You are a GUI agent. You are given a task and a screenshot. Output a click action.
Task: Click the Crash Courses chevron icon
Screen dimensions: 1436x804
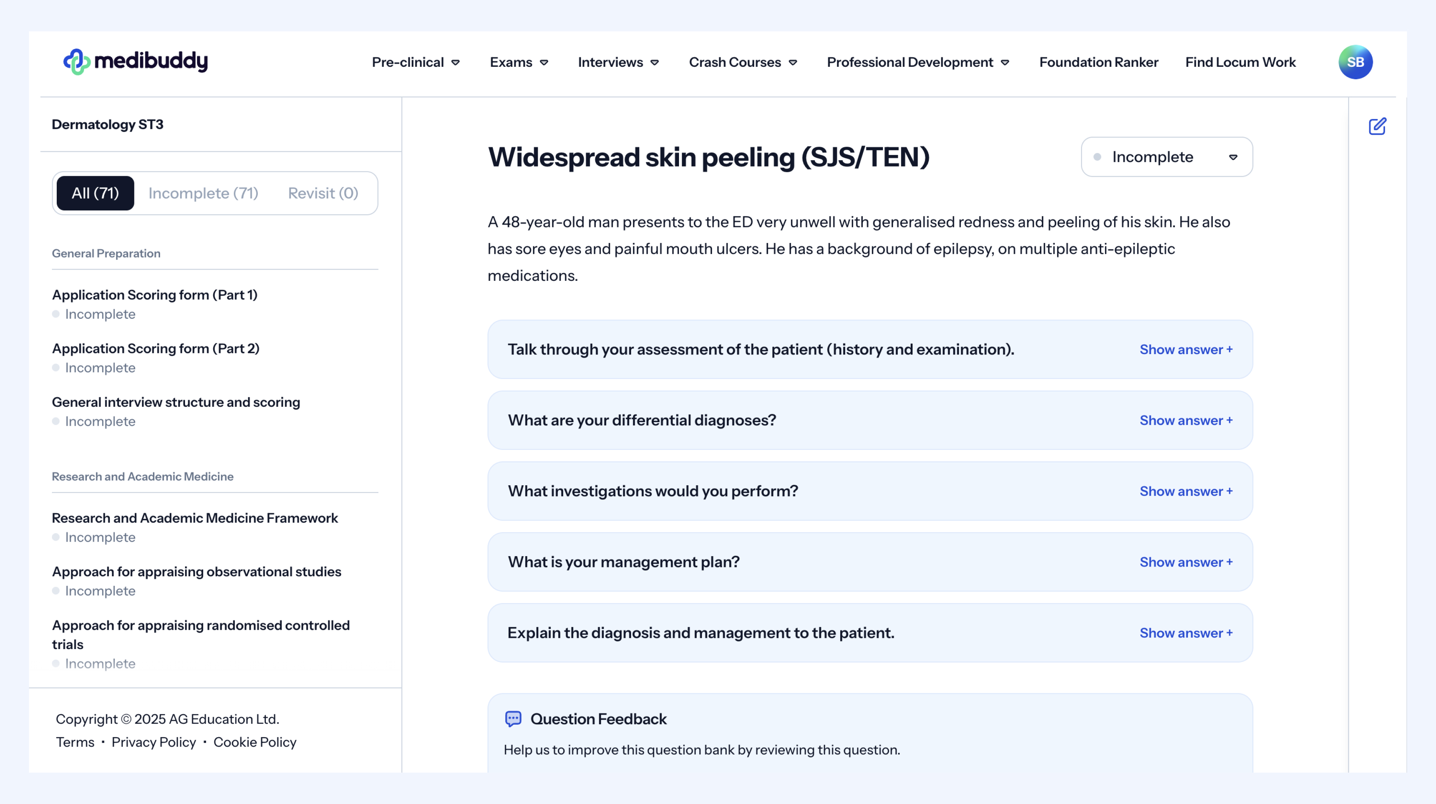point(793,62)
